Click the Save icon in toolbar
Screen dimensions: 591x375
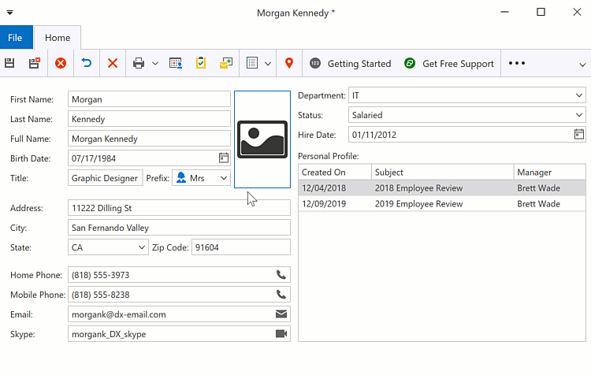coord(9,63)
